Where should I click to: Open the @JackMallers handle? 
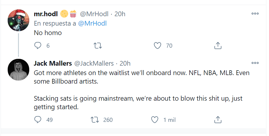94,63
